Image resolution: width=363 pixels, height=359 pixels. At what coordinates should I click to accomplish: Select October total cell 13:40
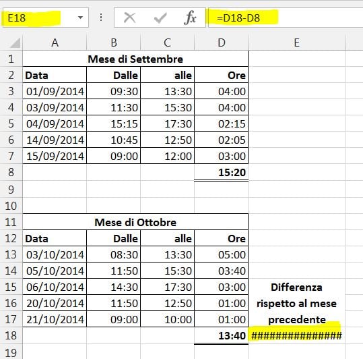click(222, 335)
